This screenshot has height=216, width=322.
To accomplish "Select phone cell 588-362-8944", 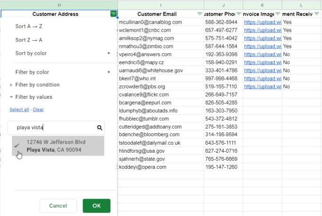I will click(x=223, y=22).
